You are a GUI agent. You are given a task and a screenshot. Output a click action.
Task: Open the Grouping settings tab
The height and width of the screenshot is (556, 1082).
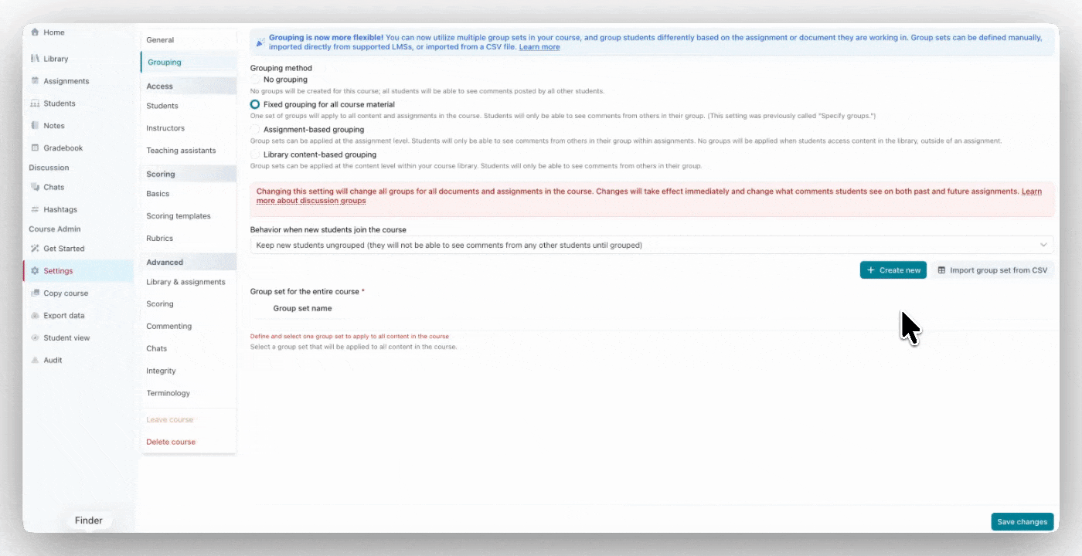click(164, 63)
